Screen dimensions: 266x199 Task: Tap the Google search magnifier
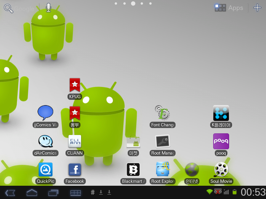coord(9,9)
